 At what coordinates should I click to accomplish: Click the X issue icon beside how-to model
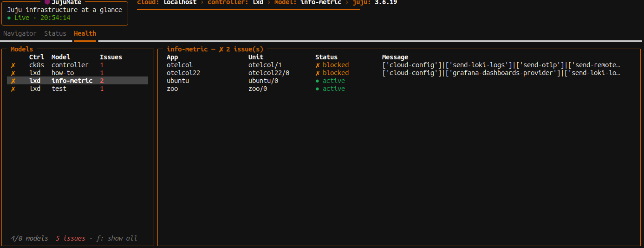click(x=13, y=73)
